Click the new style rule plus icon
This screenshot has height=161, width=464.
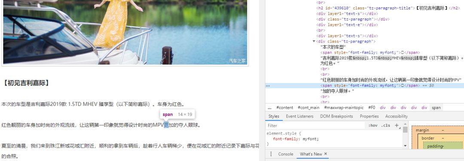coord(397,125)
